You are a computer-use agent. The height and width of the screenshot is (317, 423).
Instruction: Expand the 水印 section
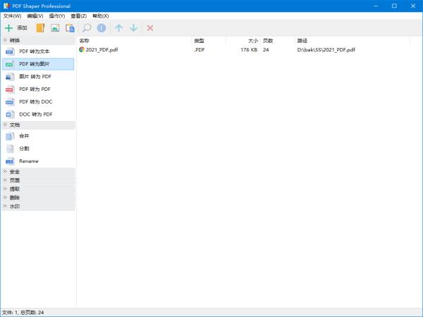click(x=39, y=206)
